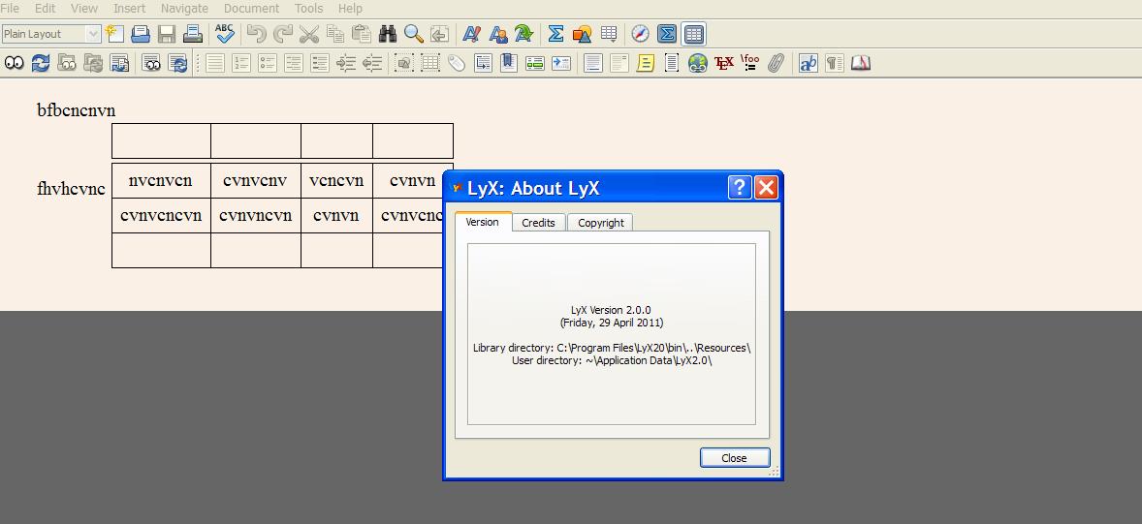Decrease list depth icon
Screen dimensions: 1142x524
coord(372,63)
